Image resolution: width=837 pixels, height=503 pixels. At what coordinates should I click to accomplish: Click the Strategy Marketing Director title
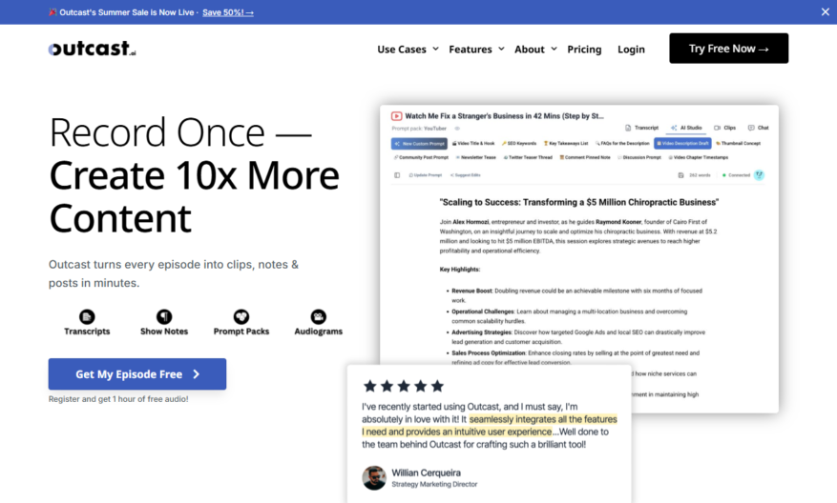(x=434, y=484)
